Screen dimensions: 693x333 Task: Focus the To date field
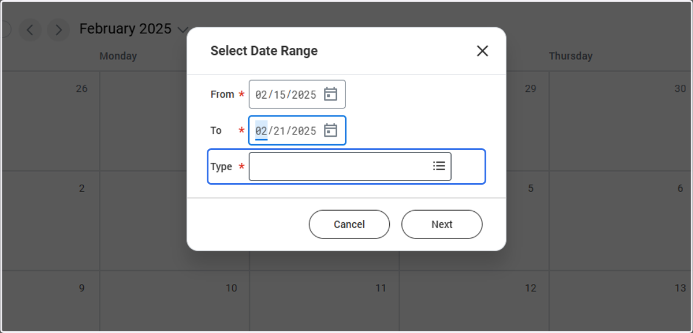297,130
